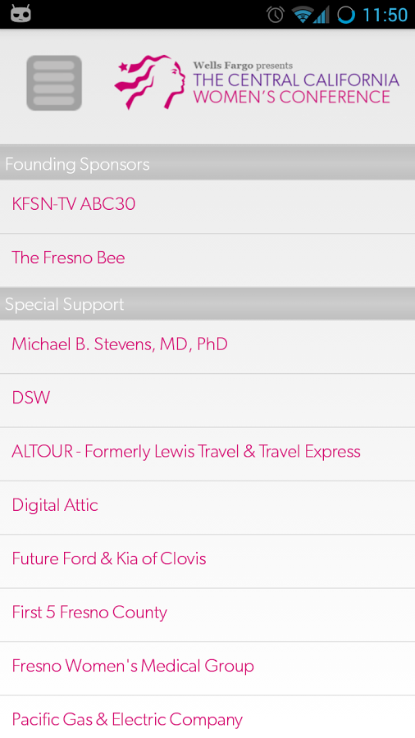Tap the Wi-Fi signal status icon
The height and width of the screenshot is (738, 415).
[x=302, y=15]
